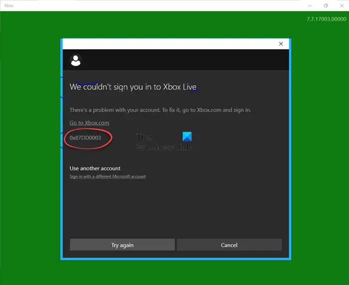Close the sign-in error dialog
Screen dimensions: 349x285
click(x=281, y=44)
